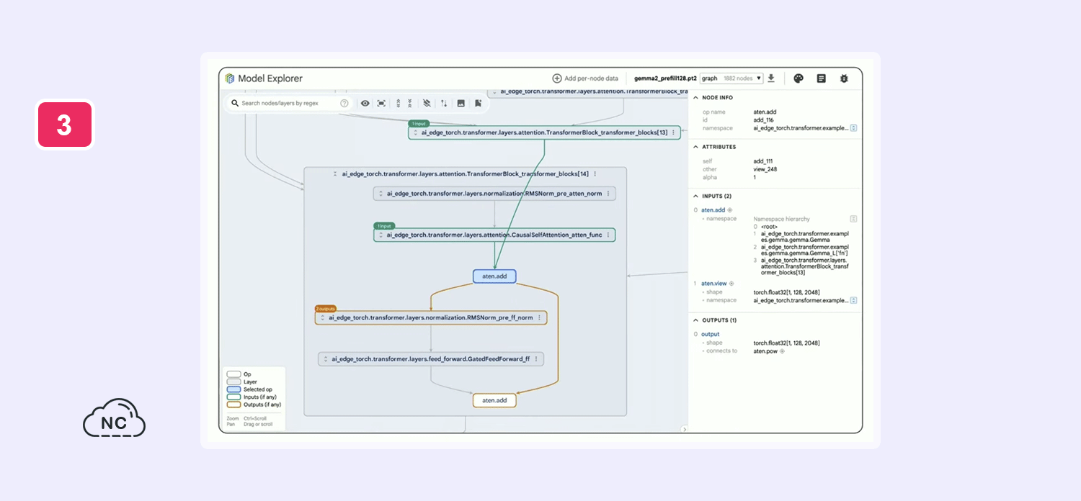Click the side panel collapse chevron
The width and height of the screenshot is (1081, 501).
[x=684, y=429]
